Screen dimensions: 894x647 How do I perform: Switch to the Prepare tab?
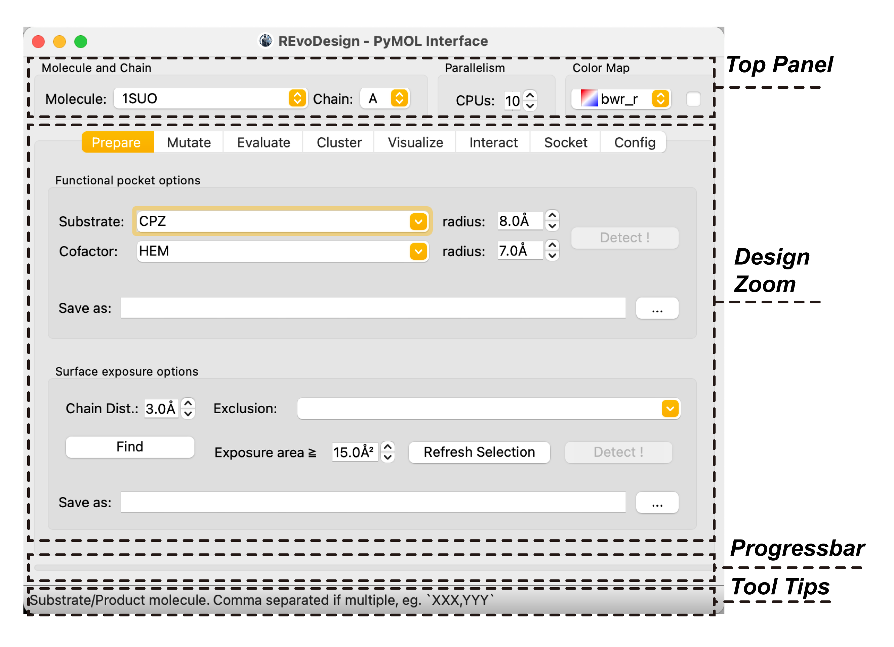(x=118, y=142)
